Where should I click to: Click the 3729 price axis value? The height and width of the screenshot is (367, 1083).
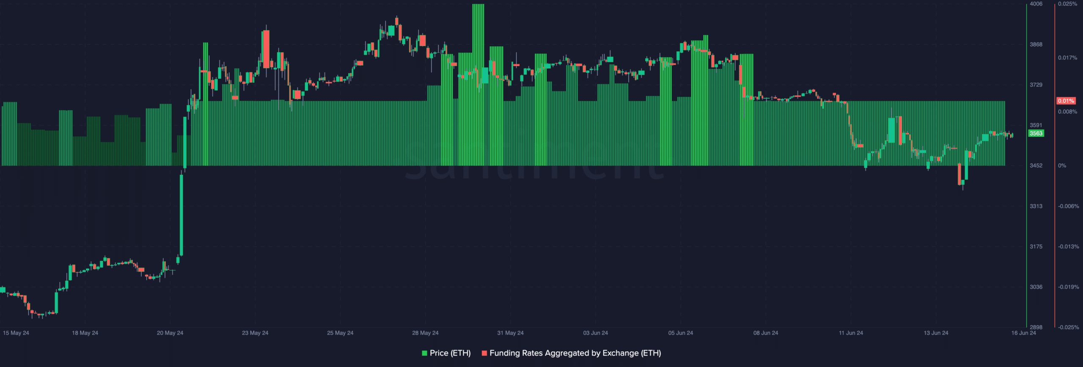(1036, 85)
